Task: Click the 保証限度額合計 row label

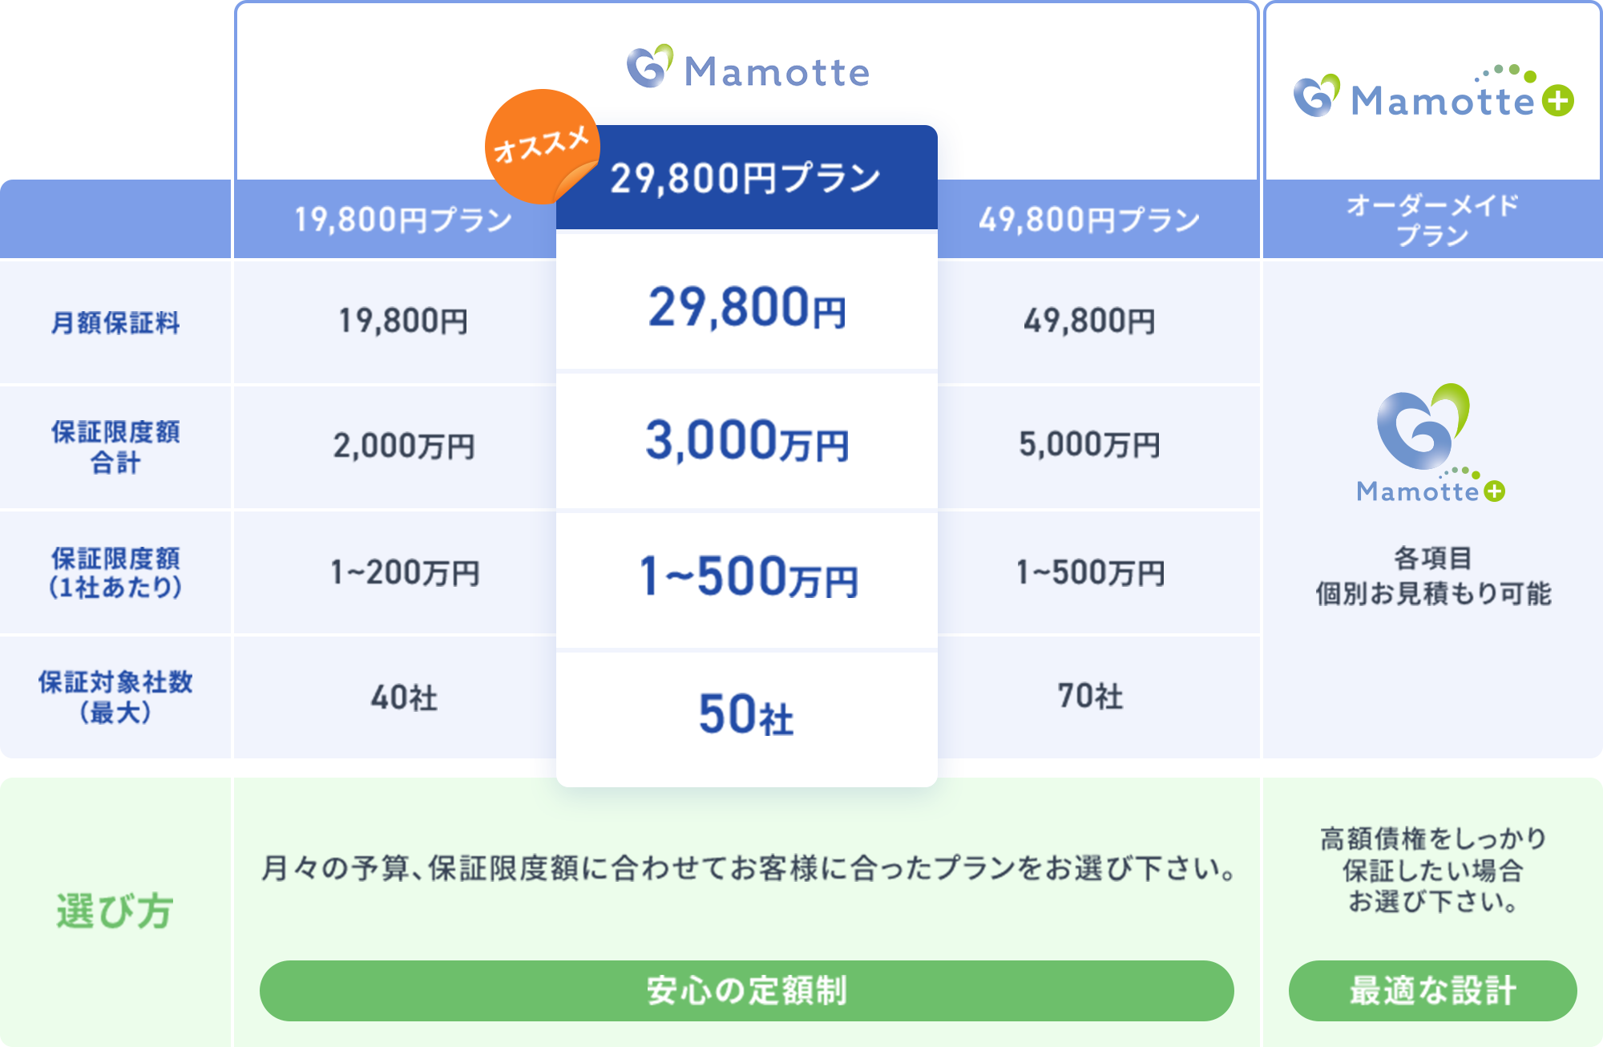Action: [x=115, y=447]
